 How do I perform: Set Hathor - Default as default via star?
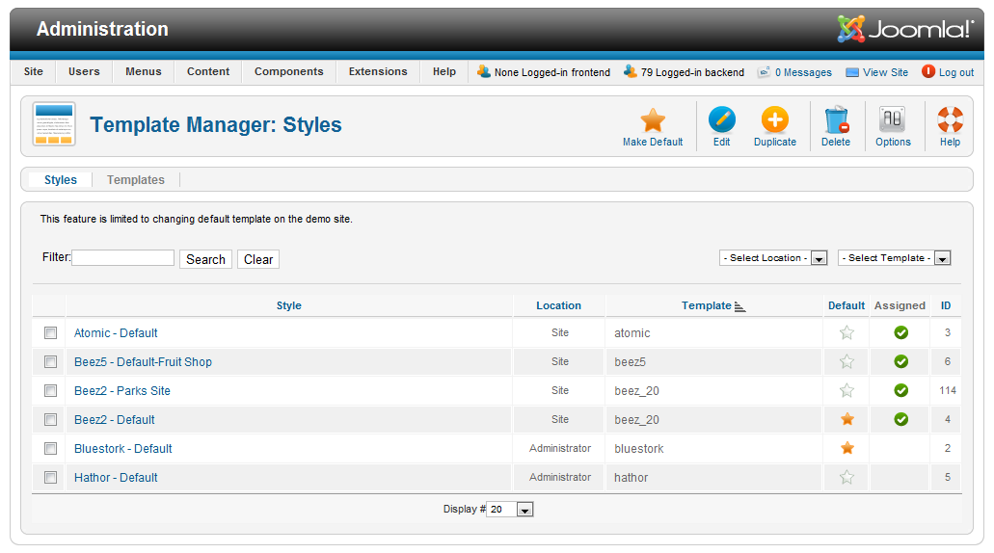[846, 477]
